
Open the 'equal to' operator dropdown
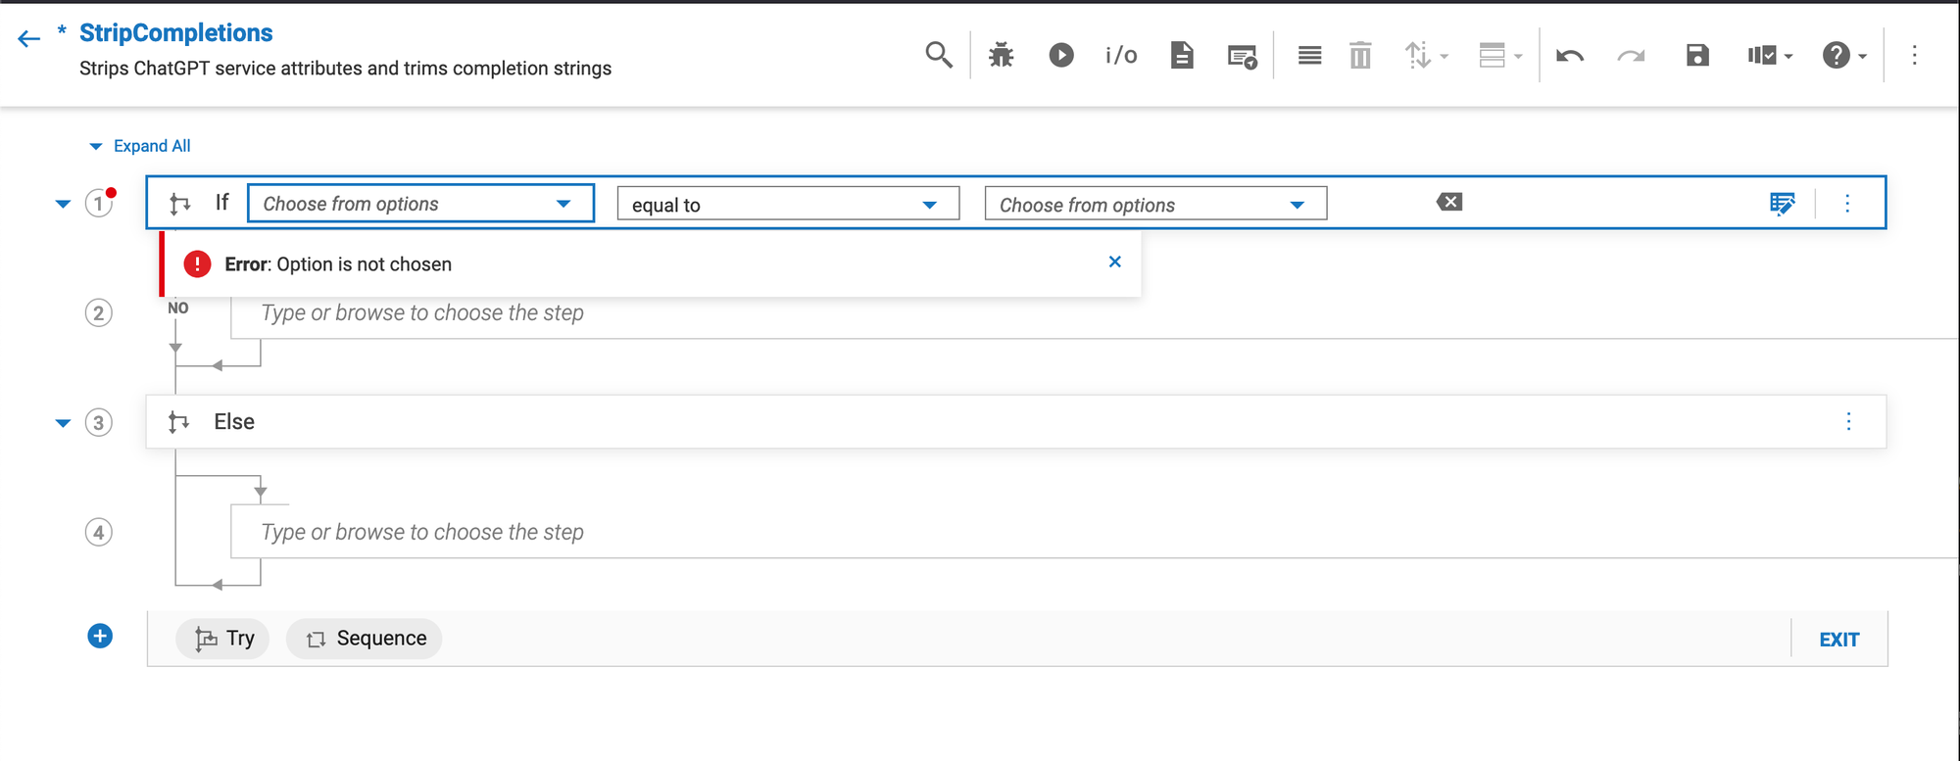tap(787, 204)
